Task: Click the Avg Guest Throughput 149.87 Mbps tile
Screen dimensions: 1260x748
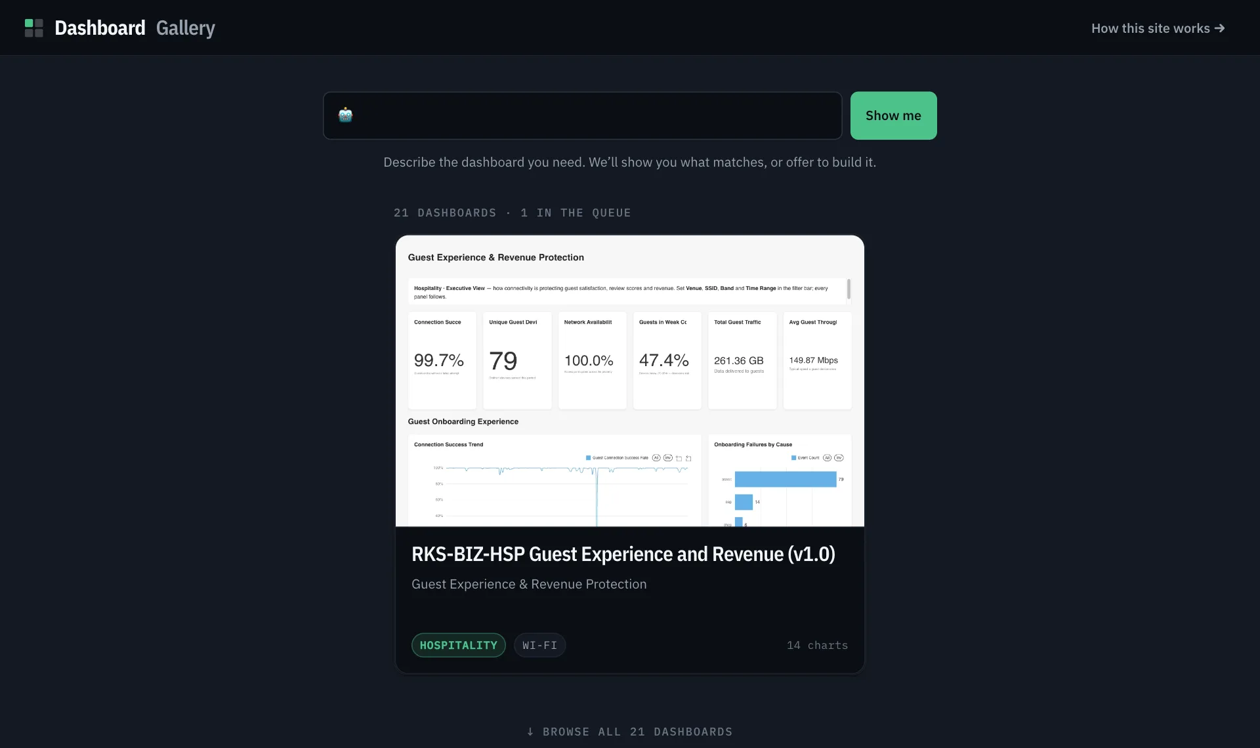Action: pyautogui.click(x=817, y=360)
